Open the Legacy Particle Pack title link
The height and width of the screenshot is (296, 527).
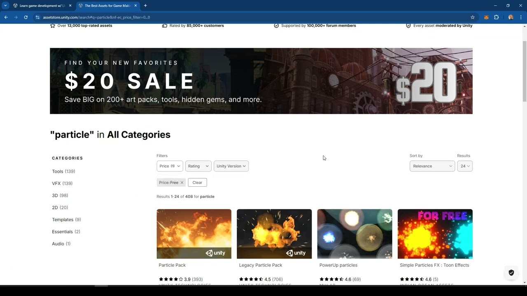261,265
